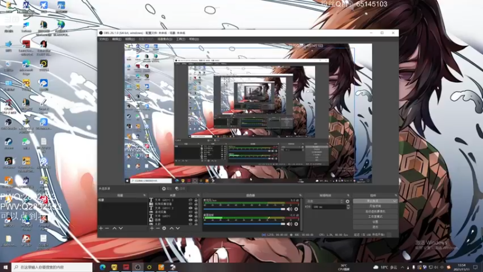Move the scene up with the up arrow in the 场景 panel

(114, 228)
